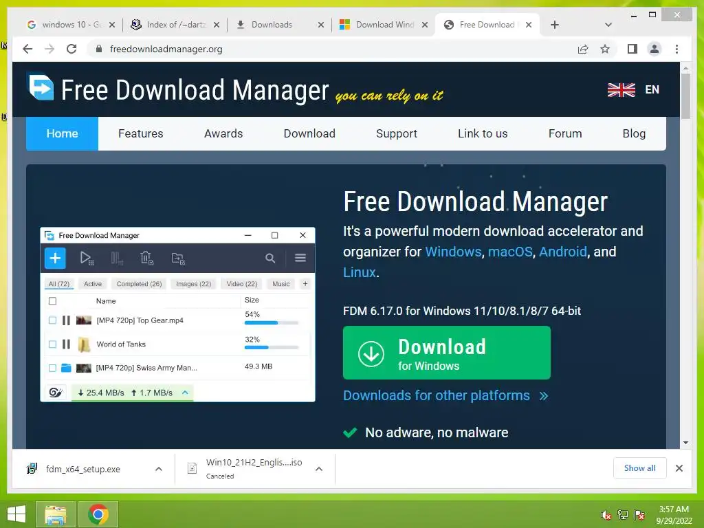Click the green download arrow circle icon
This screenshot has height=528, width=704.
click(371, 354)
